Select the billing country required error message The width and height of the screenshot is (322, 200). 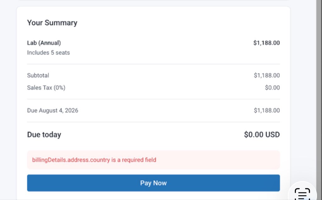tap(94, 160)
